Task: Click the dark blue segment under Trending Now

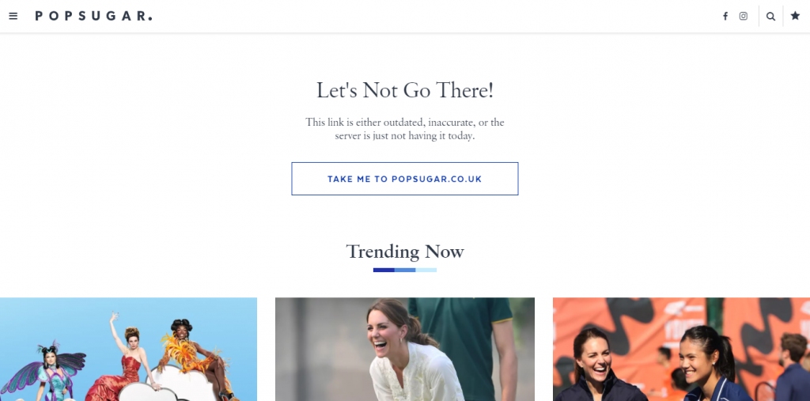Action: (x=384, y=270)
